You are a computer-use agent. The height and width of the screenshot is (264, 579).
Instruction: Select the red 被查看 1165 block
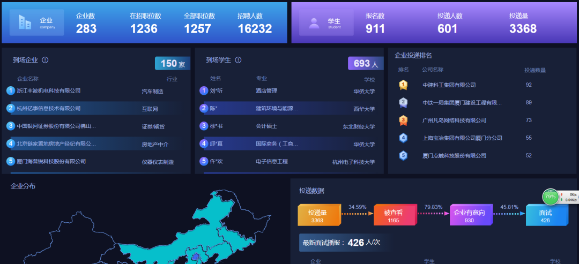pyautogui.click(x=393, y=215)
